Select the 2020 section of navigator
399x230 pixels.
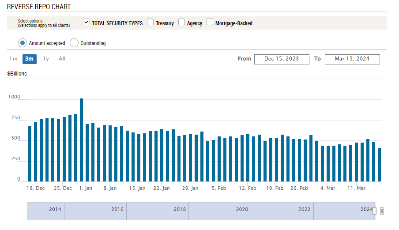click(x=220, y=211)
